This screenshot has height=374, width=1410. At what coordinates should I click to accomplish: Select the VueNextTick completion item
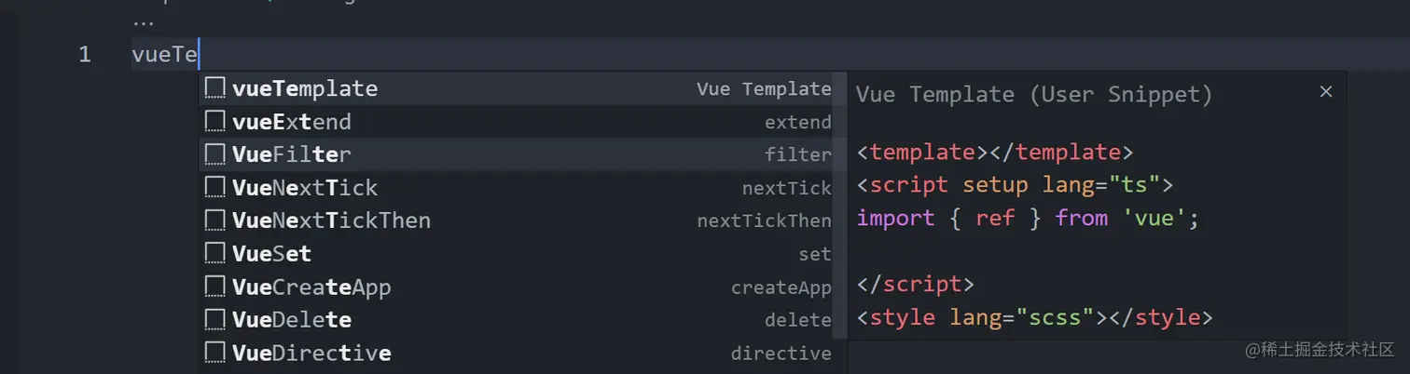[x=305, y=188]
